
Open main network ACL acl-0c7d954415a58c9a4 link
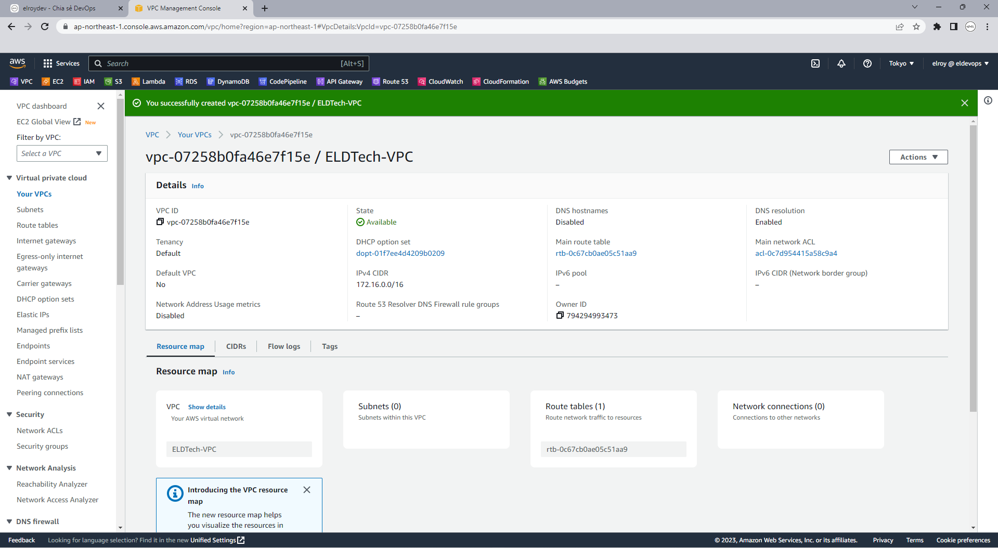[x=796, y=253]
